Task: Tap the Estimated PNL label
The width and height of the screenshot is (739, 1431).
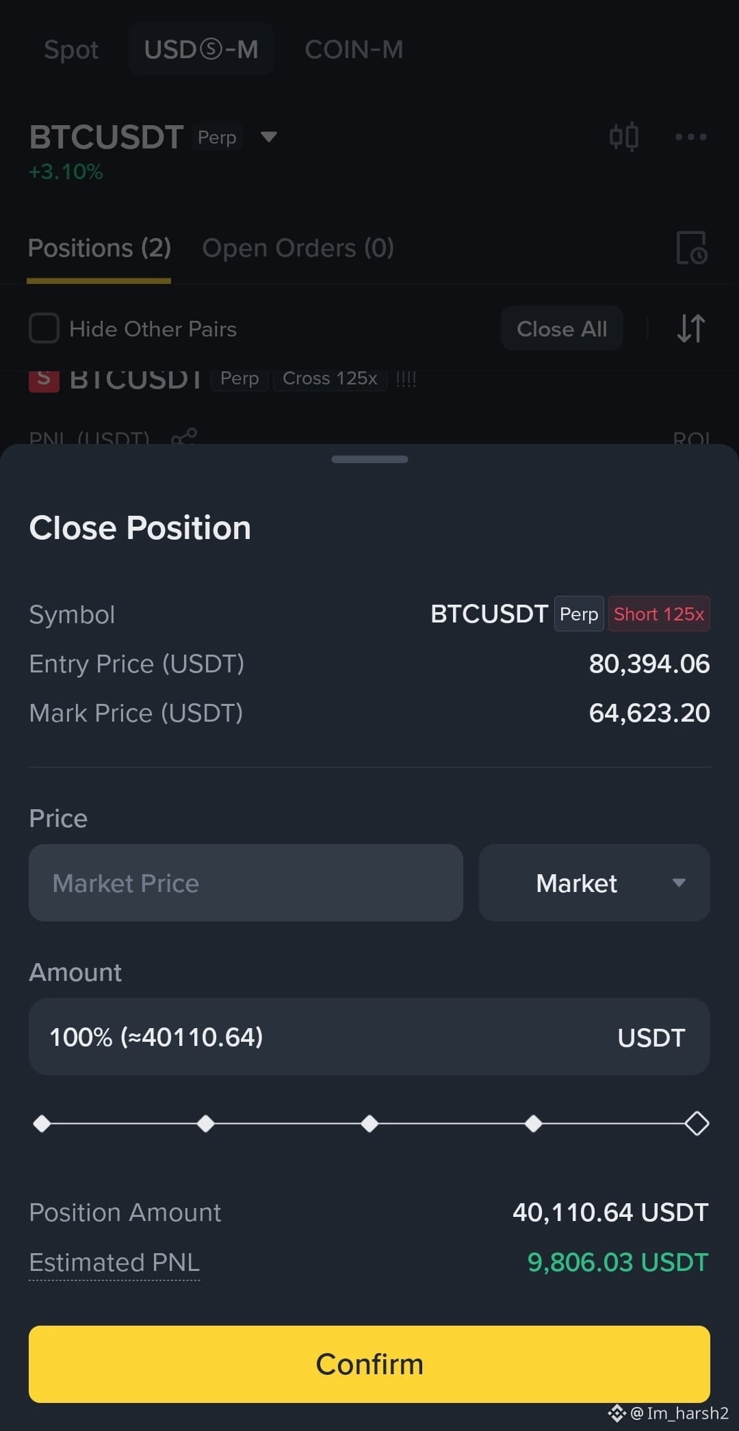Action: [114, 1262]
